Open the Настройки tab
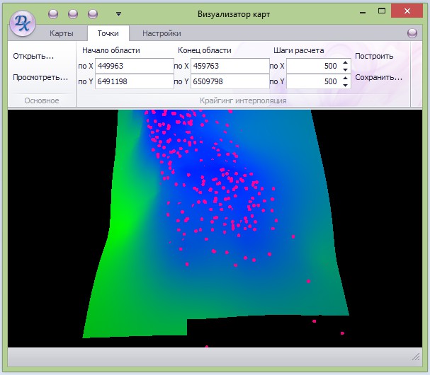The width and height of the screenshot is (430, 375). pyautogui.click(x=162, y=33)
